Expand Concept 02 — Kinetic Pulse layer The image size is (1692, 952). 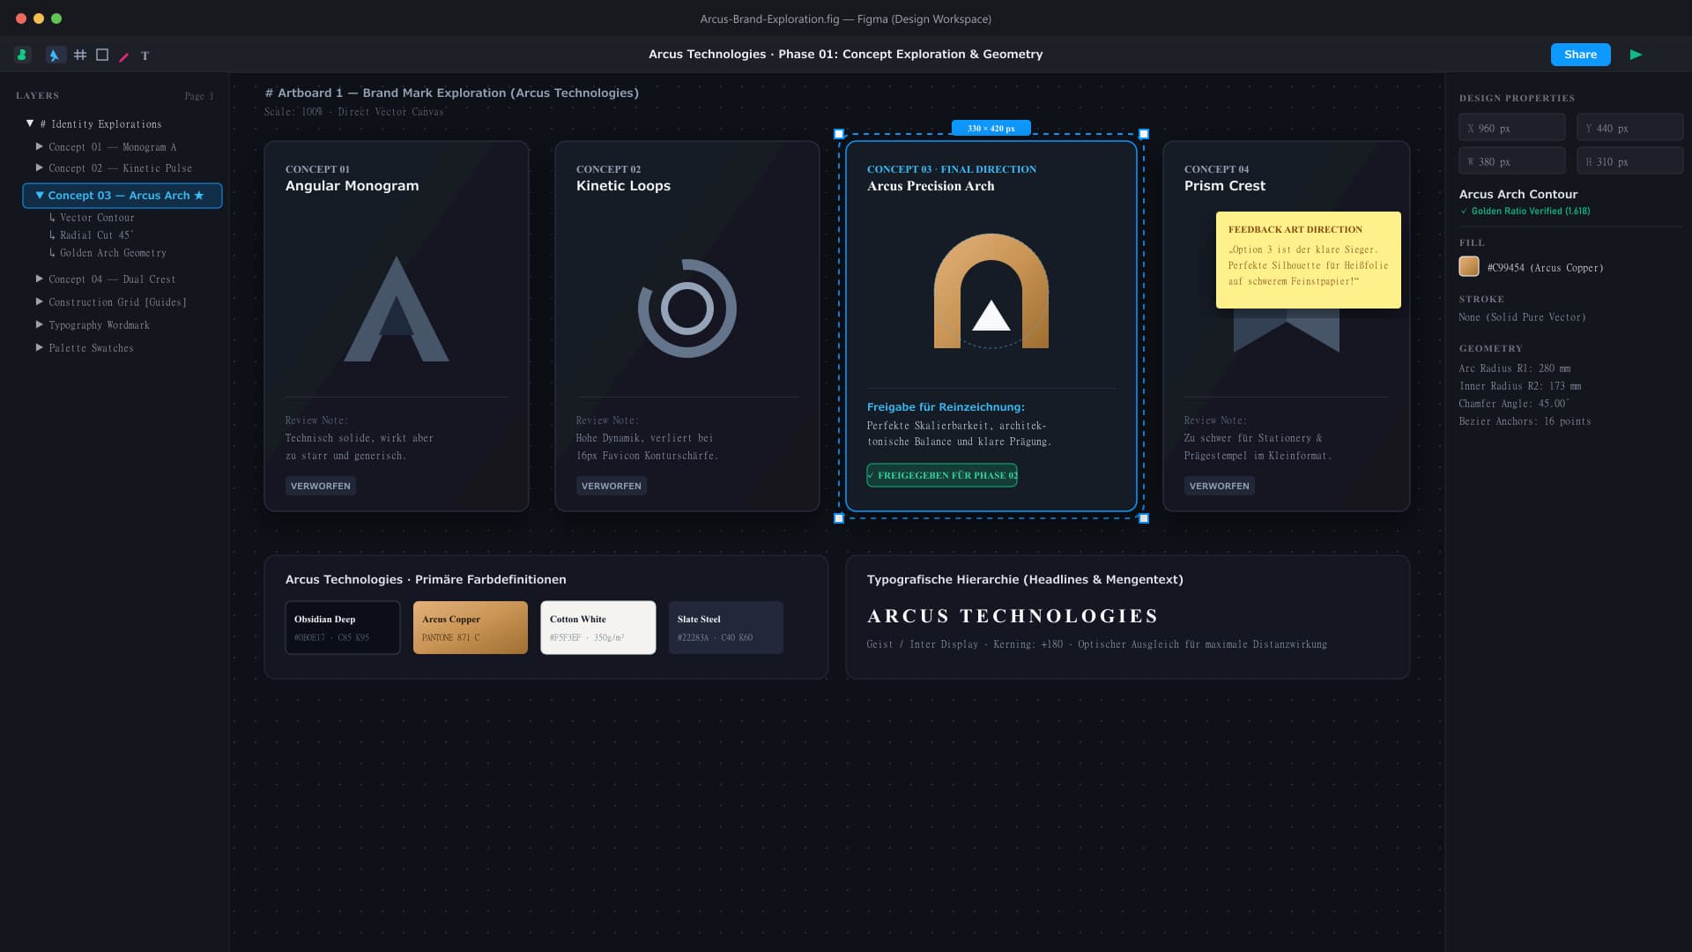click(39, 167)
